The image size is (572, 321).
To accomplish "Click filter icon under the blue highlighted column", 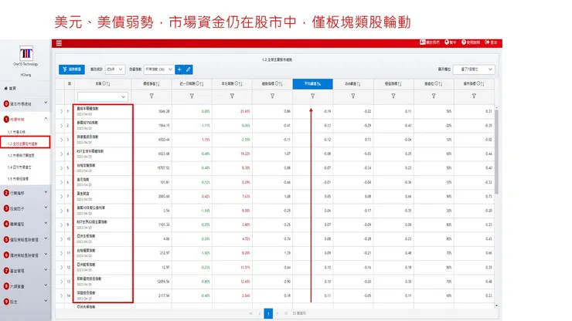I will tap(312, 96).
